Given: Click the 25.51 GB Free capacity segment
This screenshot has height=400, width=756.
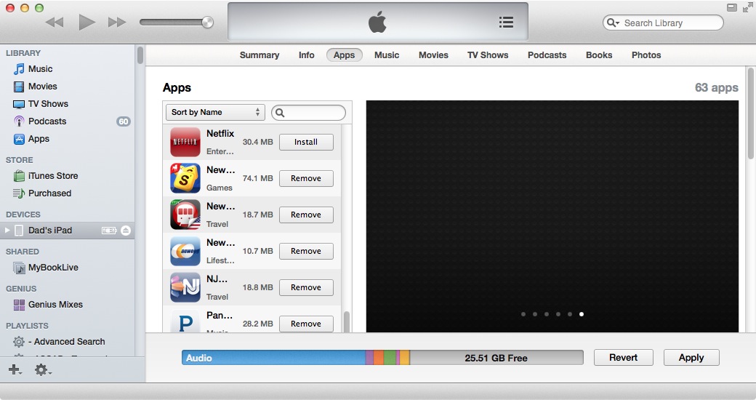Looking at the screenshot, I should tap(496, 358).
